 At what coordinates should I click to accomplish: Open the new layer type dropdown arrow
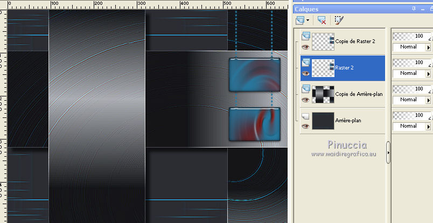point(308,20)
